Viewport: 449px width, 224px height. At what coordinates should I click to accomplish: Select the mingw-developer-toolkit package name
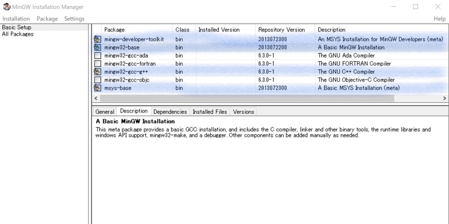tap(134, 39)
